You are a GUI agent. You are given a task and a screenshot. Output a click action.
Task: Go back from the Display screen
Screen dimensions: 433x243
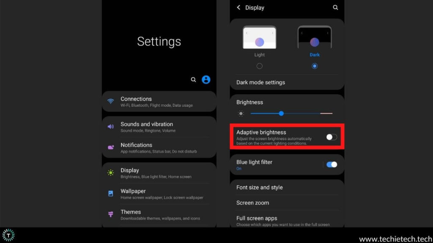pyautogui.click(x=238, y=8)
